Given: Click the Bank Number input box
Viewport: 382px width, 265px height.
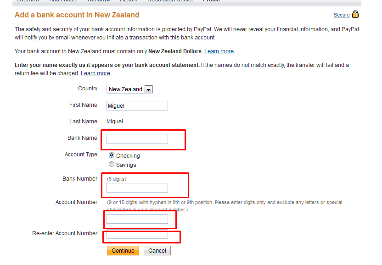Looking at the screenshot, I should [x=137, y=188].
